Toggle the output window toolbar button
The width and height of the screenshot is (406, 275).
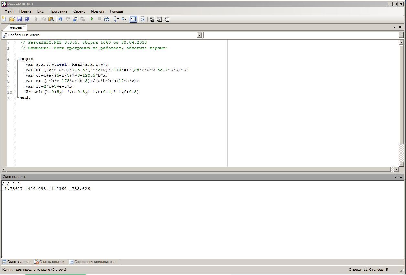point(133,19)
